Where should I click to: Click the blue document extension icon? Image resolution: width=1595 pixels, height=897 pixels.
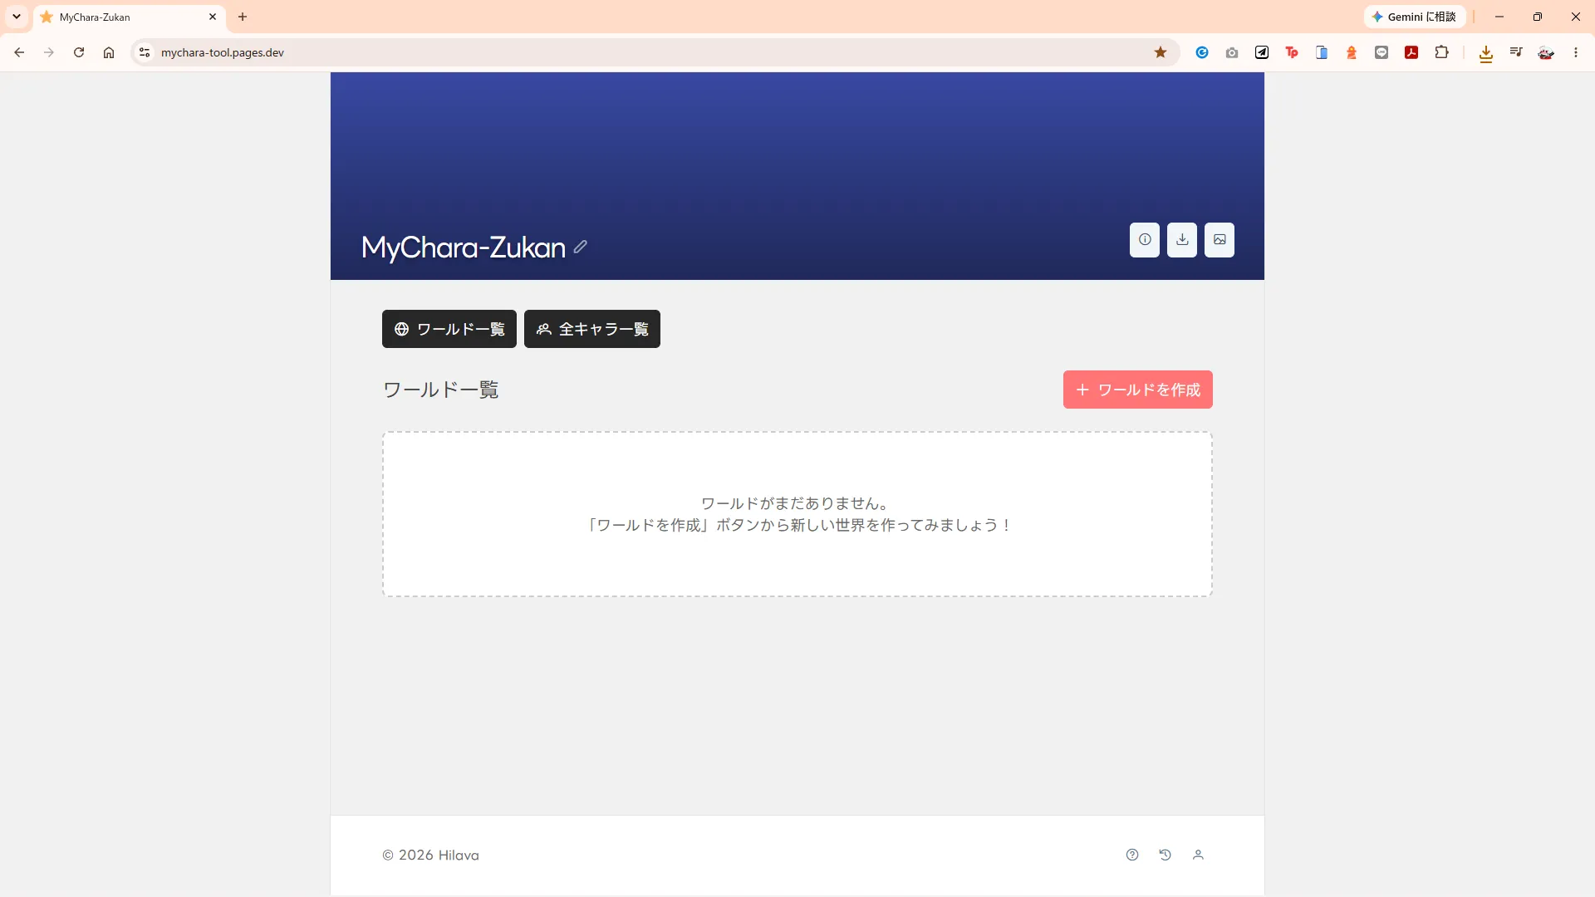tap(1322, 52)
